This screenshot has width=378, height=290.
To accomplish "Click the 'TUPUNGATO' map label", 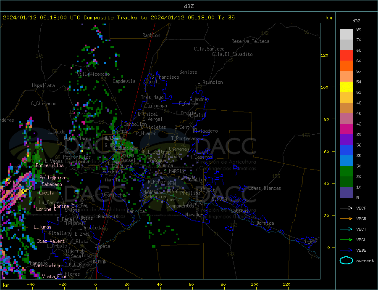I will click(x=75, y=223).
